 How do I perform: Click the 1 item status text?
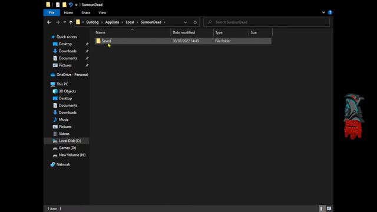(52, 208)
